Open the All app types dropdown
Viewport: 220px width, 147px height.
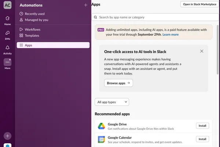coord(112,102)
